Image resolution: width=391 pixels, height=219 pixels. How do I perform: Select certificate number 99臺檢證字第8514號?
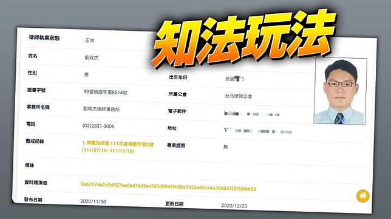pyautogui.click(x=105, y=92)
